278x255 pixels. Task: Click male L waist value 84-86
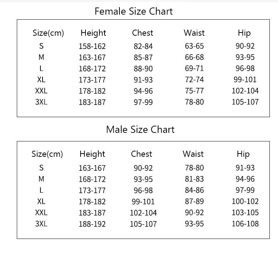(194, 190)
